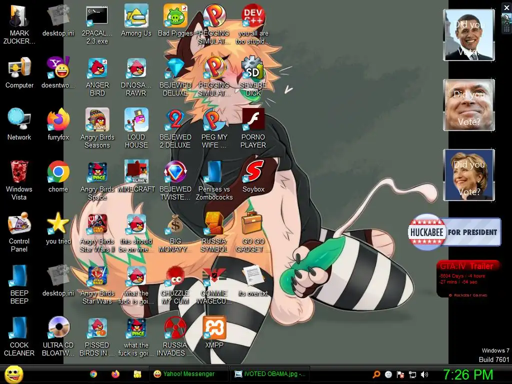512x384 pixels.
Task: Launch Firefox from the taskbar
Action: pos(115,374)
